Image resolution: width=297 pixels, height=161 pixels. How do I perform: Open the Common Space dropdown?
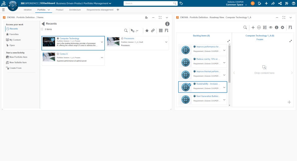tap(246, 5)
